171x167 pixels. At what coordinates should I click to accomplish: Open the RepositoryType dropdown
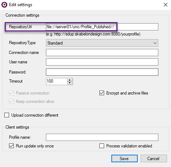click(x=102, y=43)
